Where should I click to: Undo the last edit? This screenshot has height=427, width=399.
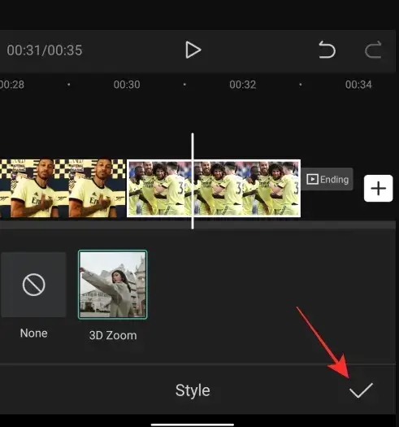click(327, 50)
